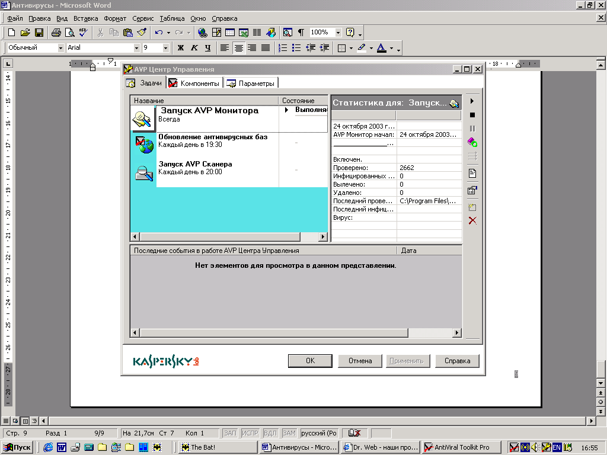Screen dimensions: 607x455
Task: Insert table icon in Word toolbar
Action: (230, 33)
